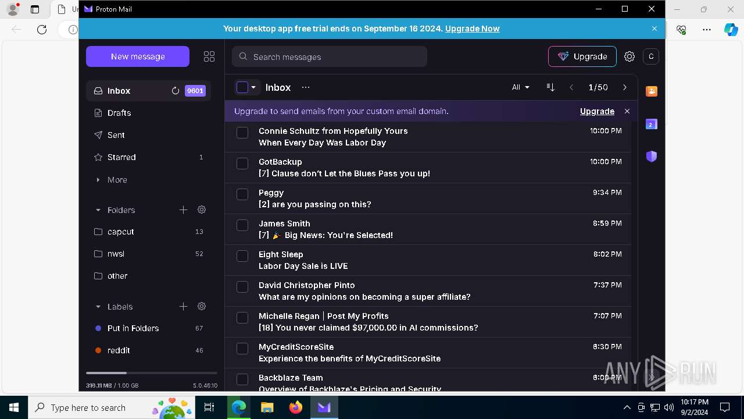Collapse the Labels section

[98, 307]
